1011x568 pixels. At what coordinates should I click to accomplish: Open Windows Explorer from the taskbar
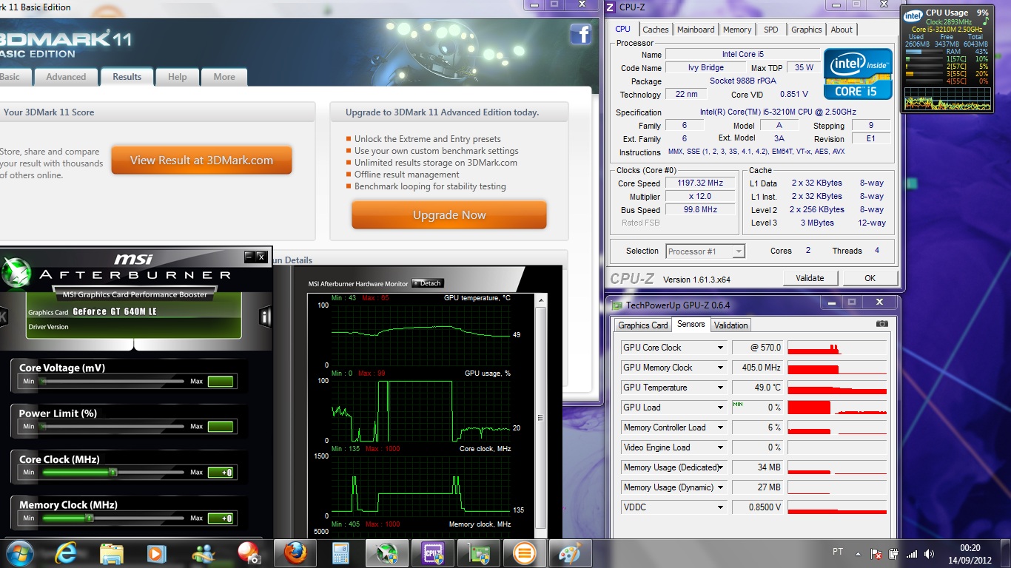pyautogui.click(x=111, y=553)
